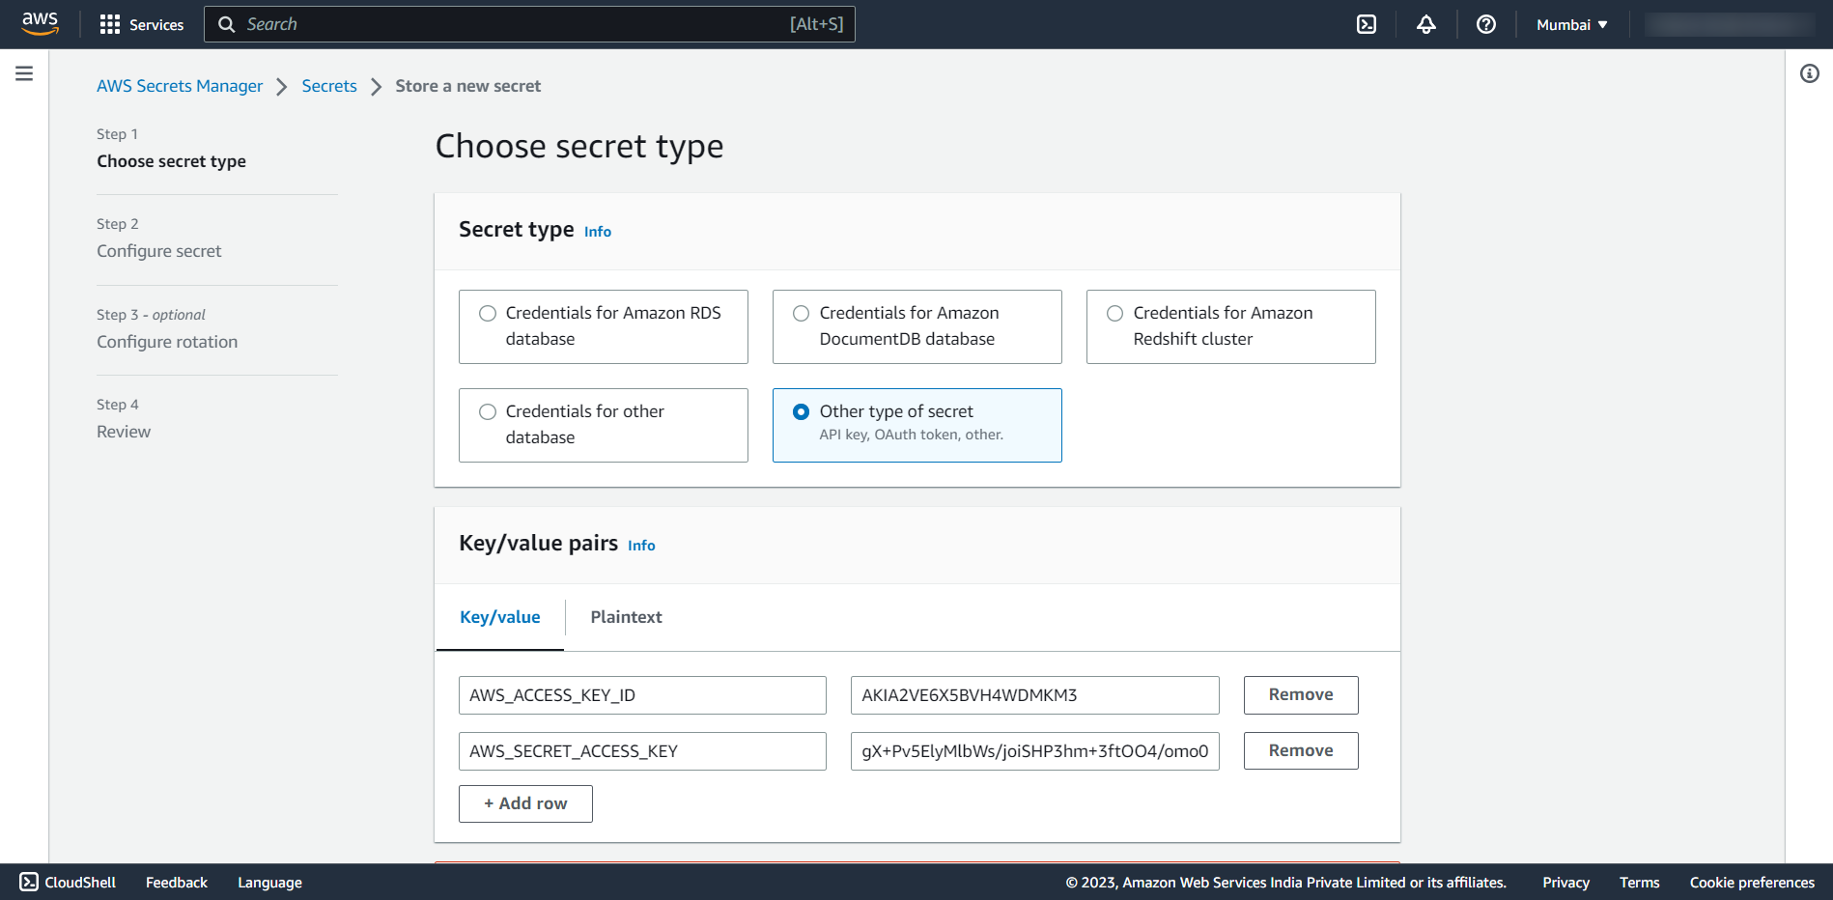The image size is (1833, 900).
Task: Open the Mumbai region dropdown
Action: tap(1572, 24)
